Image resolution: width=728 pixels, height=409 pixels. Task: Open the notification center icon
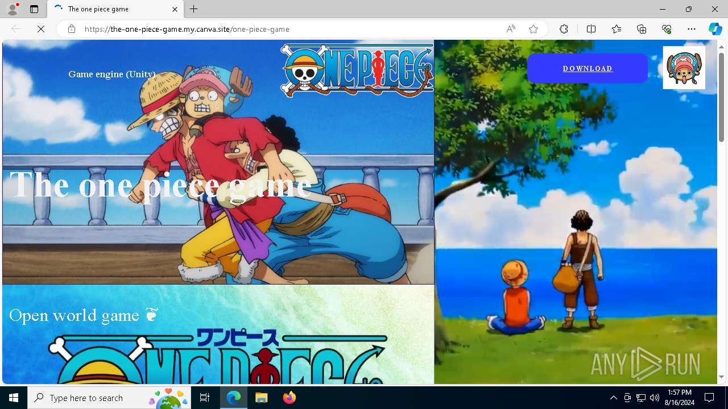click(x=709, y=398)
